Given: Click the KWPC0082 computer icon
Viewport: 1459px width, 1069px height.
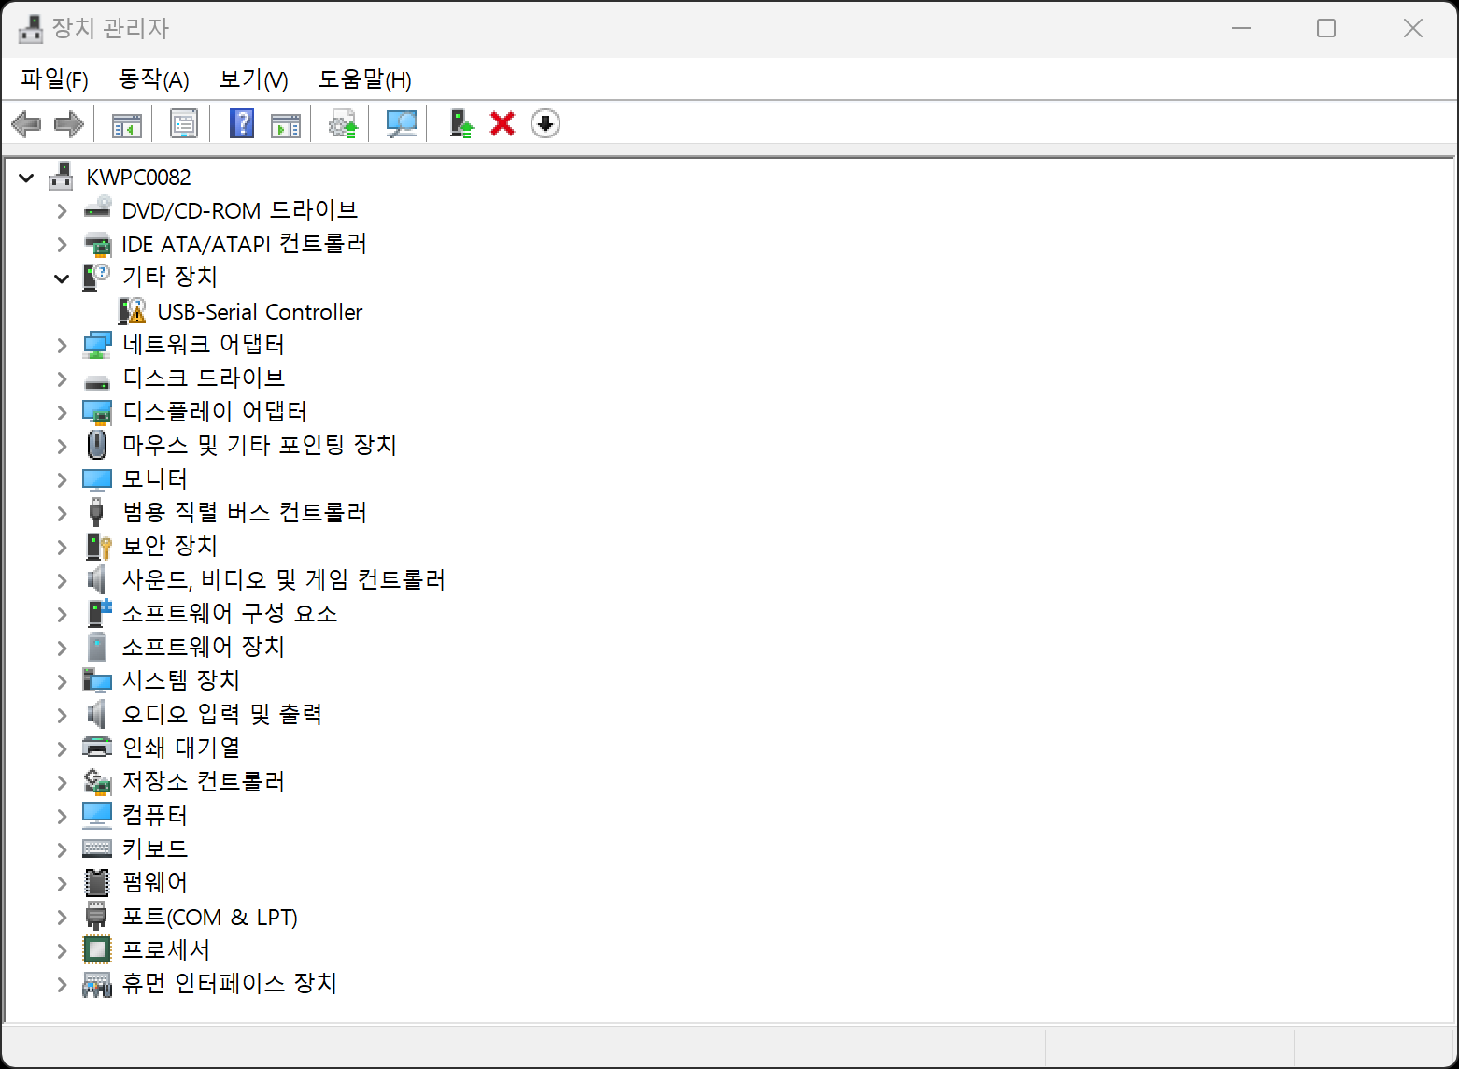Looking at the screenshot, I should tap(61, 177).
